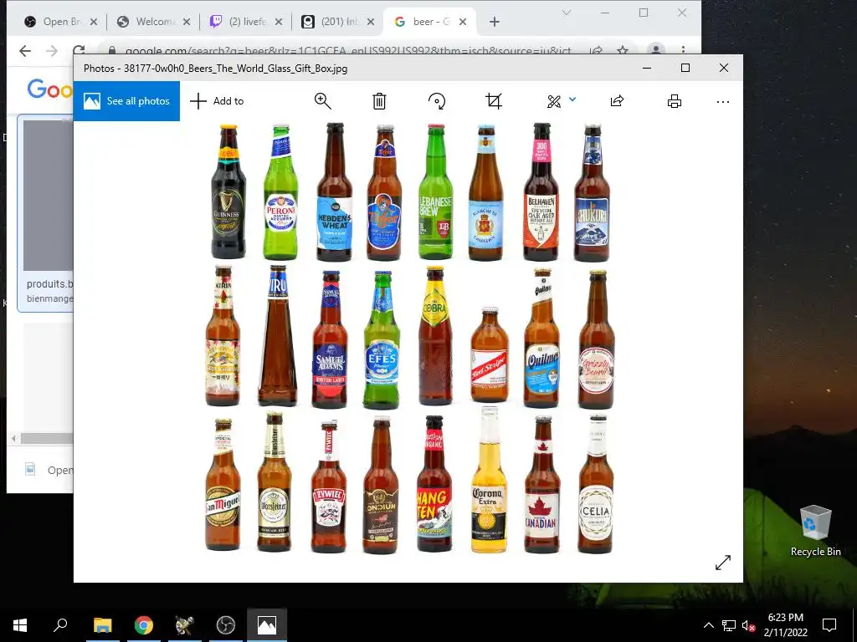Viewport: 857px width, 642px height.
Task: Open OBS Studio from the taskbar
Action: click(225, 625)
